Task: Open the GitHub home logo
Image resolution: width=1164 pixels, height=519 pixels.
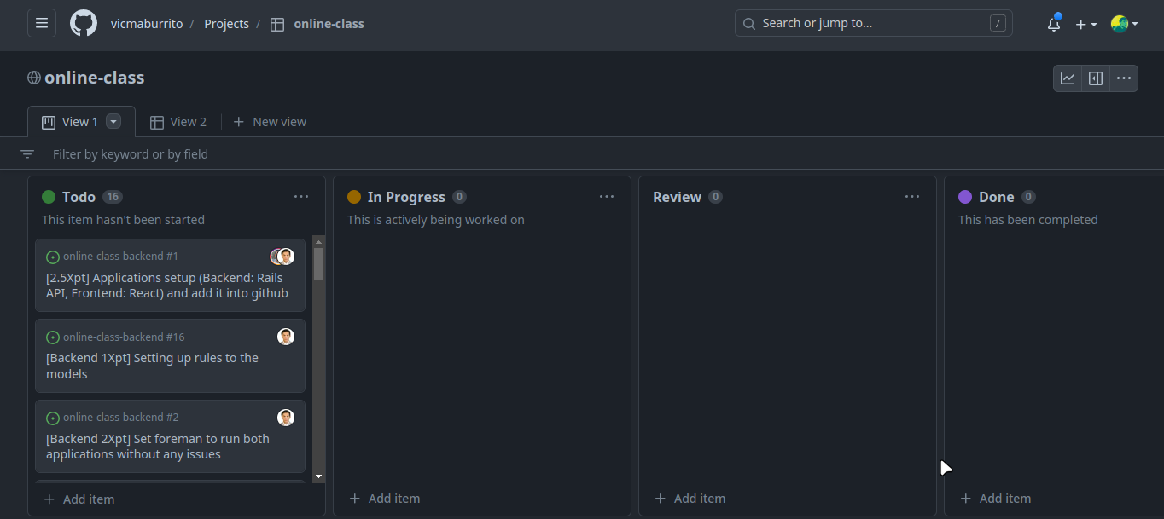Action: pos(83,23)
